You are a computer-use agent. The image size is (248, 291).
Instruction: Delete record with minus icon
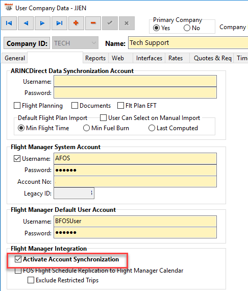[93, 23]
